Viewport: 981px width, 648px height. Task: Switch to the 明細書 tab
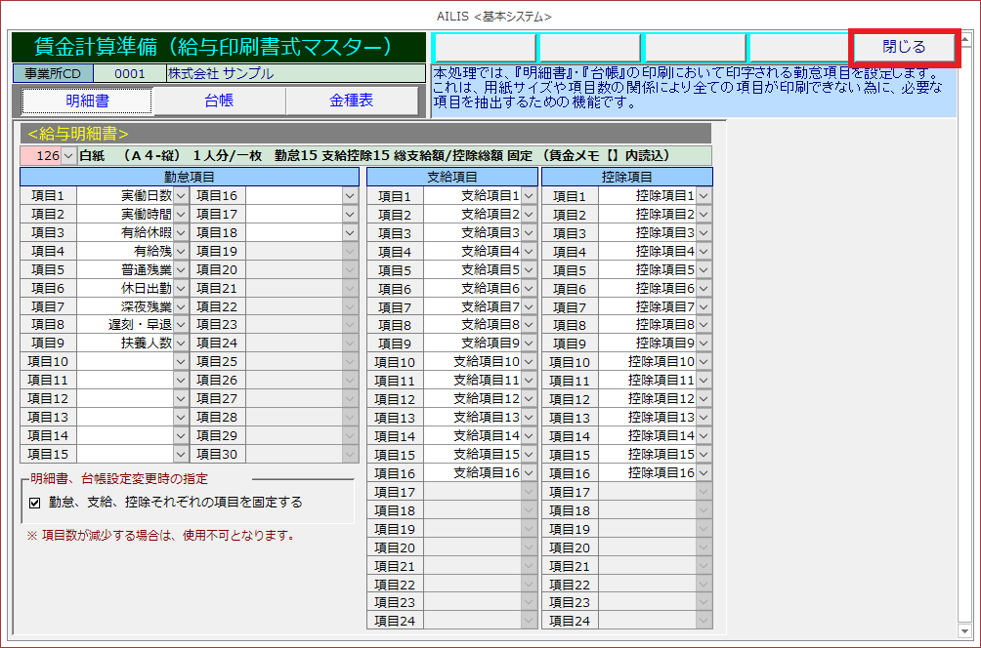pyautogui.click(x=87, y=101)
